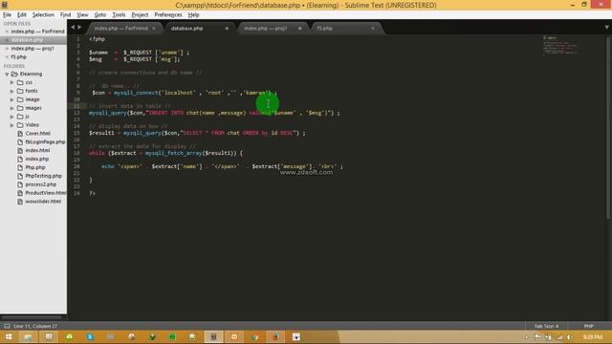
Task: Open the Tools menu
Action: click(119, 15)
